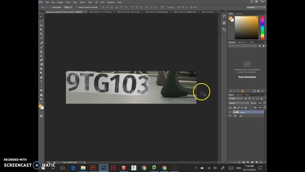Switch to the Adjustments tab
Viewport: 305px width, 172px height.
[242, 42]
